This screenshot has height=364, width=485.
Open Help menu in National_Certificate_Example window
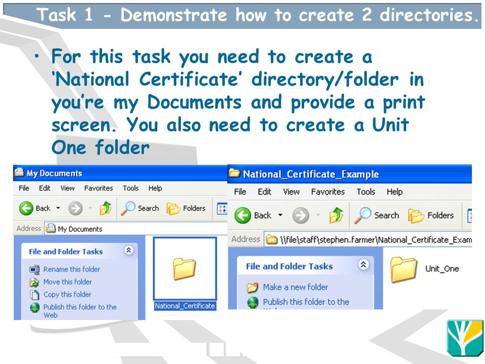395,192
